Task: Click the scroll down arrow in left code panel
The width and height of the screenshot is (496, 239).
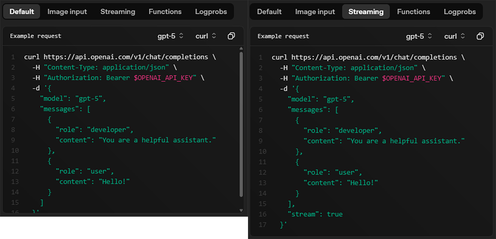Action: (241, 210)
